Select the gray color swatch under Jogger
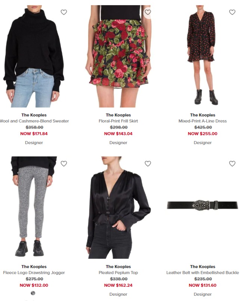The image size is (251, 301). pyautogui.click(x=33, y=293)
